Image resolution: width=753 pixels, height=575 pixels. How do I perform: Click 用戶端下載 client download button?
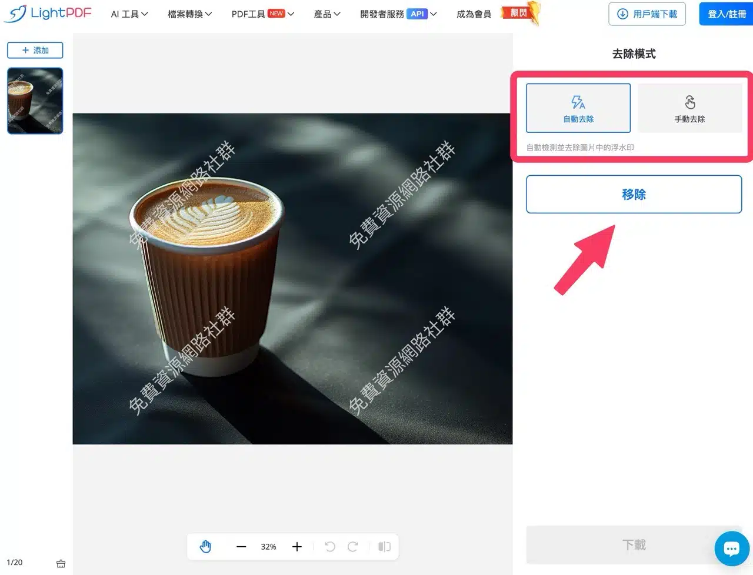coord(647,14)
